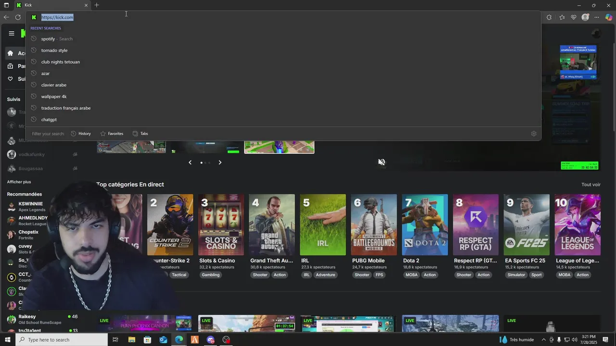616x346 pixels.
Task: Open Windows notification center icon
Action: point(605,340)
